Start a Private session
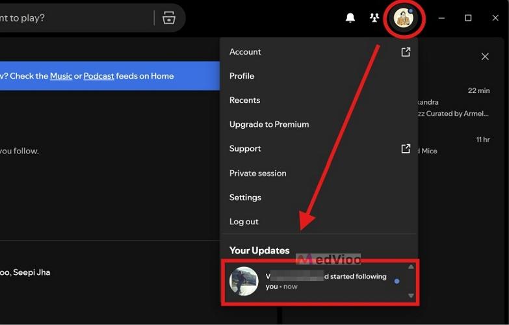The image size is (509, 325). [x=319, y=173]
